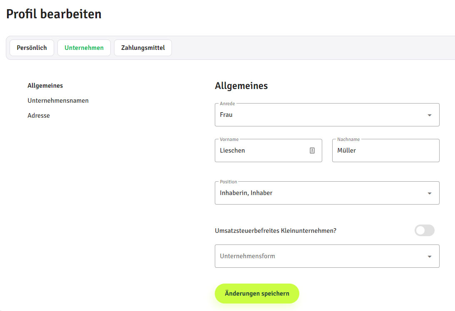Image resolution: width=455 pixels, height=311 pixels.
Task: Jump to Unternehmensnamen section in sidebar
Action: coord(58,101)
